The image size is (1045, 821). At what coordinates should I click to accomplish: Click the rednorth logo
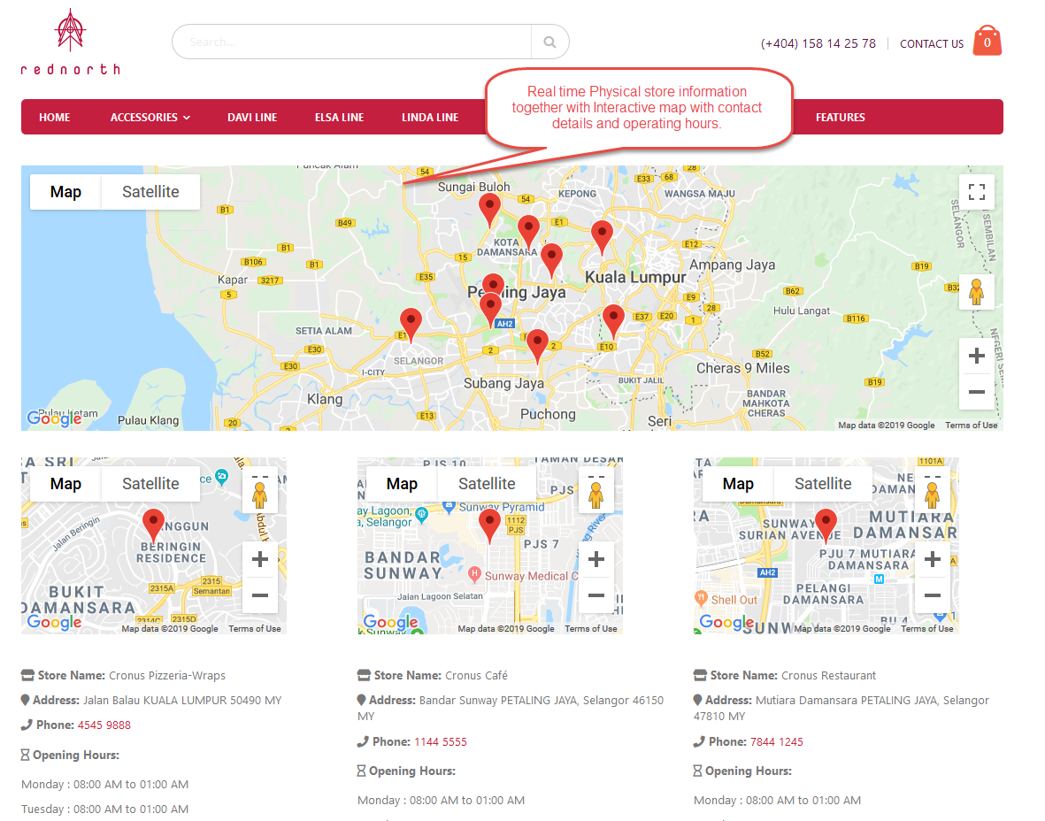71,42
